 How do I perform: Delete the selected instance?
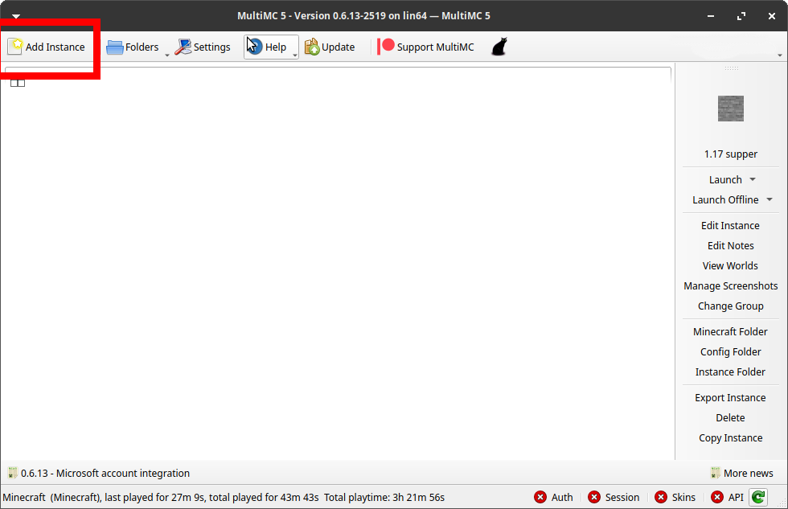(x=730, y=417)
